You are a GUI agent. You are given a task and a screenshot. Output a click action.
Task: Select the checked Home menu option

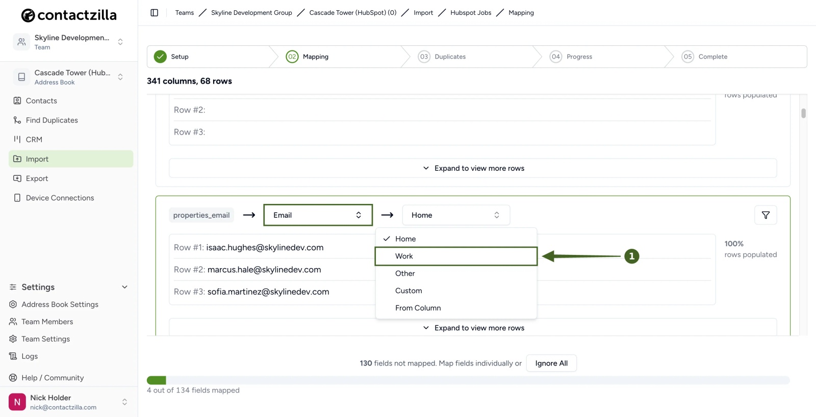point(456,239)
